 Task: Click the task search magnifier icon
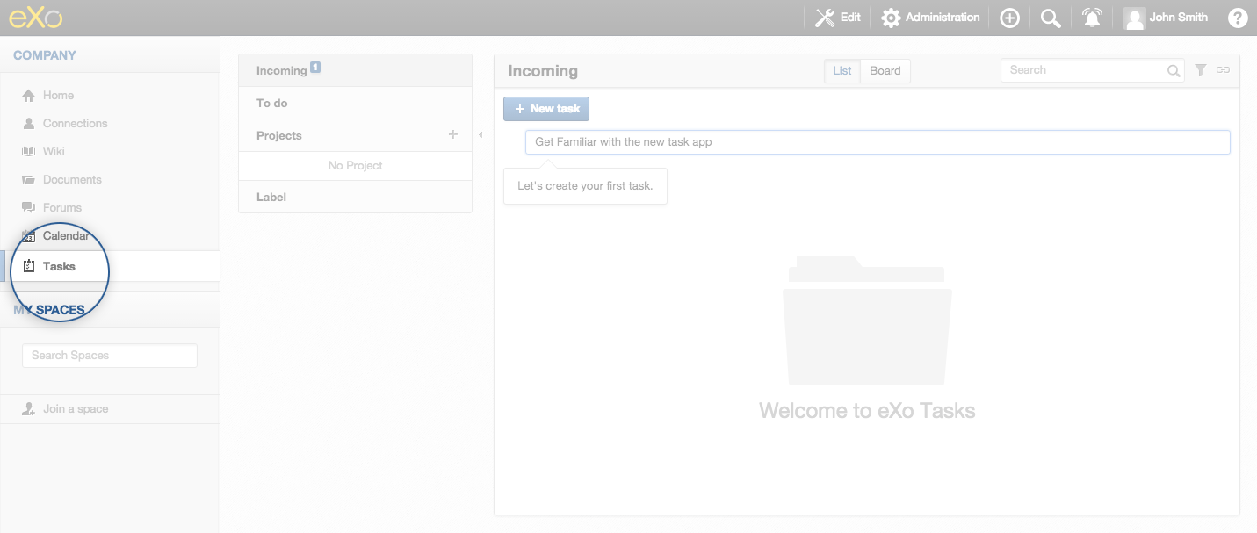click(x=1174, y=71)
